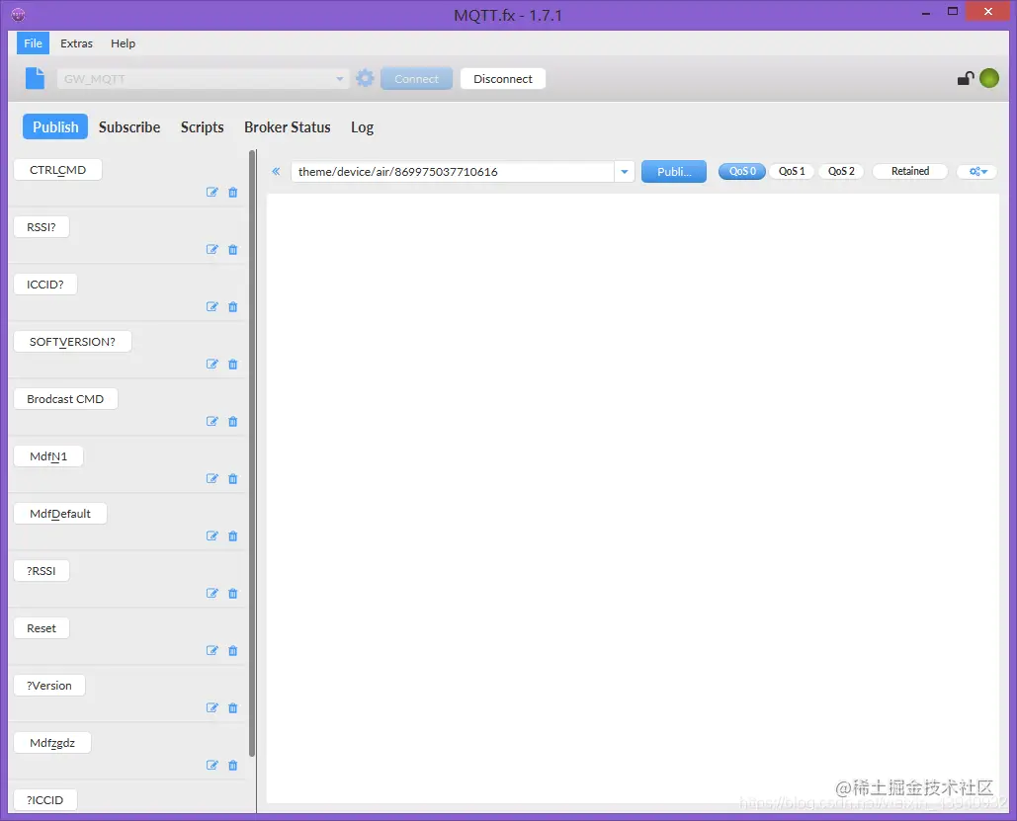1017x821 pixels.
Task: Select QoS 1 level
Action: click(x=792, y=171)
